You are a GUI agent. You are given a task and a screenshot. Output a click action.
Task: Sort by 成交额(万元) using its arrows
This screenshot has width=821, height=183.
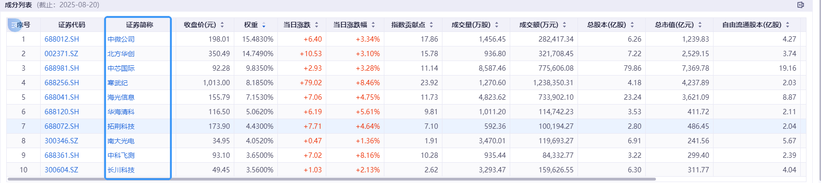tap(564, 25)
